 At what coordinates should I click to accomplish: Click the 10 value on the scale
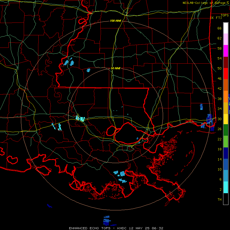tap(220, 169)
